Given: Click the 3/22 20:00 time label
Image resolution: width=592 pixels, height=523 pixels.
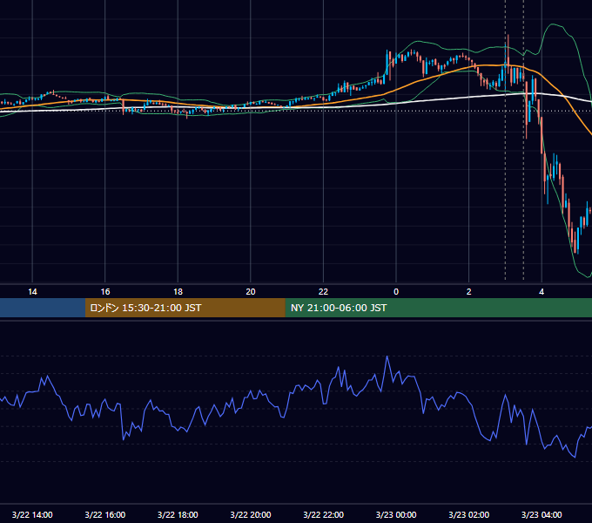Looking at the screenshot, I should coord(251,514).
